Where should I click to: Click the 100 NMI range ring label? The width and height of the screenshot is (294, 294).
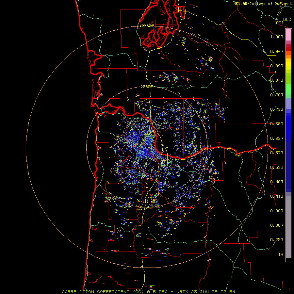click(147, 26)
